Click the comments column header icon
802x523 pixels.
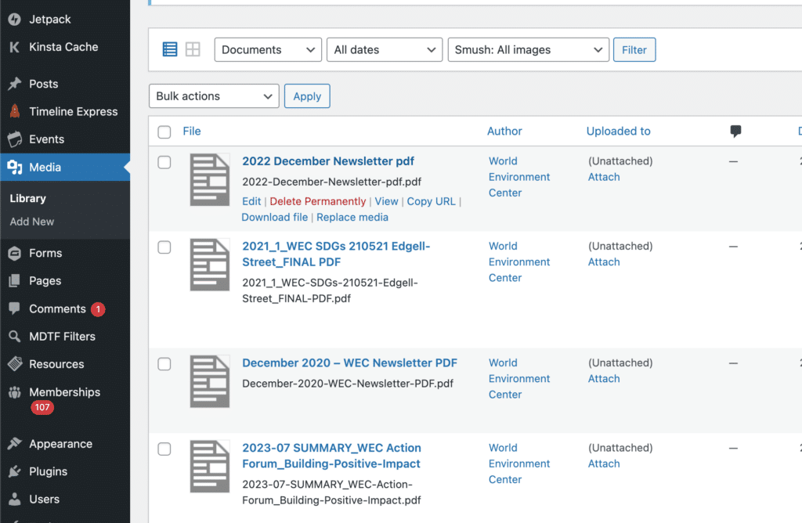click(735, 132)
